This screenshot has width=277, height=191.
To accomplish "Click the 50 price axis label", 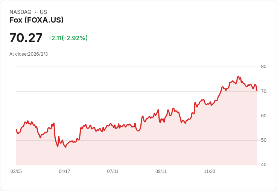I will [263, 140].
